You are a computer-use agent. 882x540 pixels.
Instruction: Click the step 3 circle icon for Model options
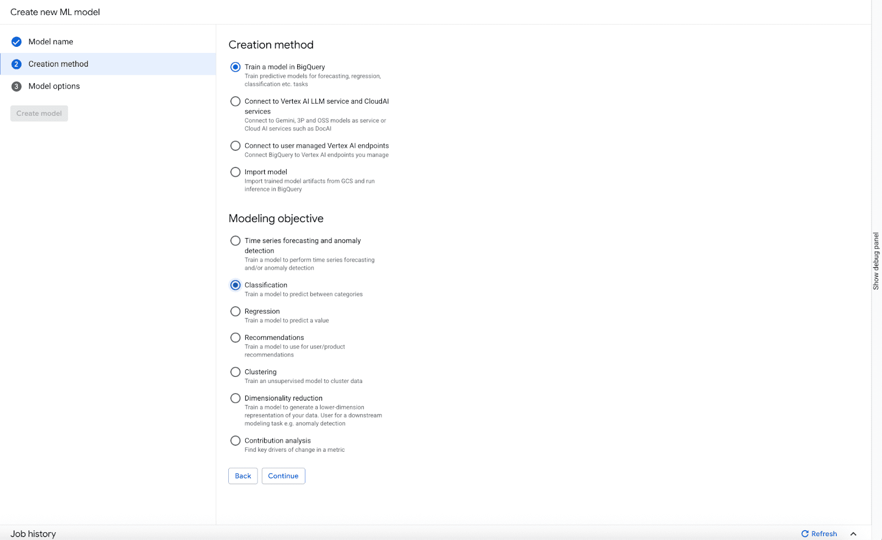coord(17,86)
